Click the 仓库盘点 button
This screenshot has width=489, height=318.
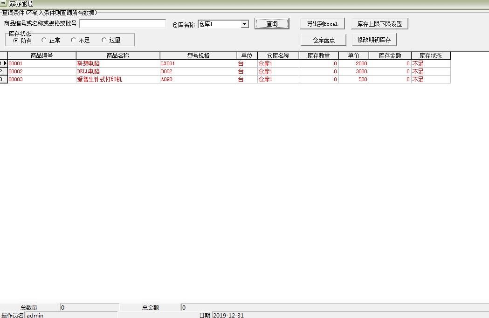tap(324, 40)
